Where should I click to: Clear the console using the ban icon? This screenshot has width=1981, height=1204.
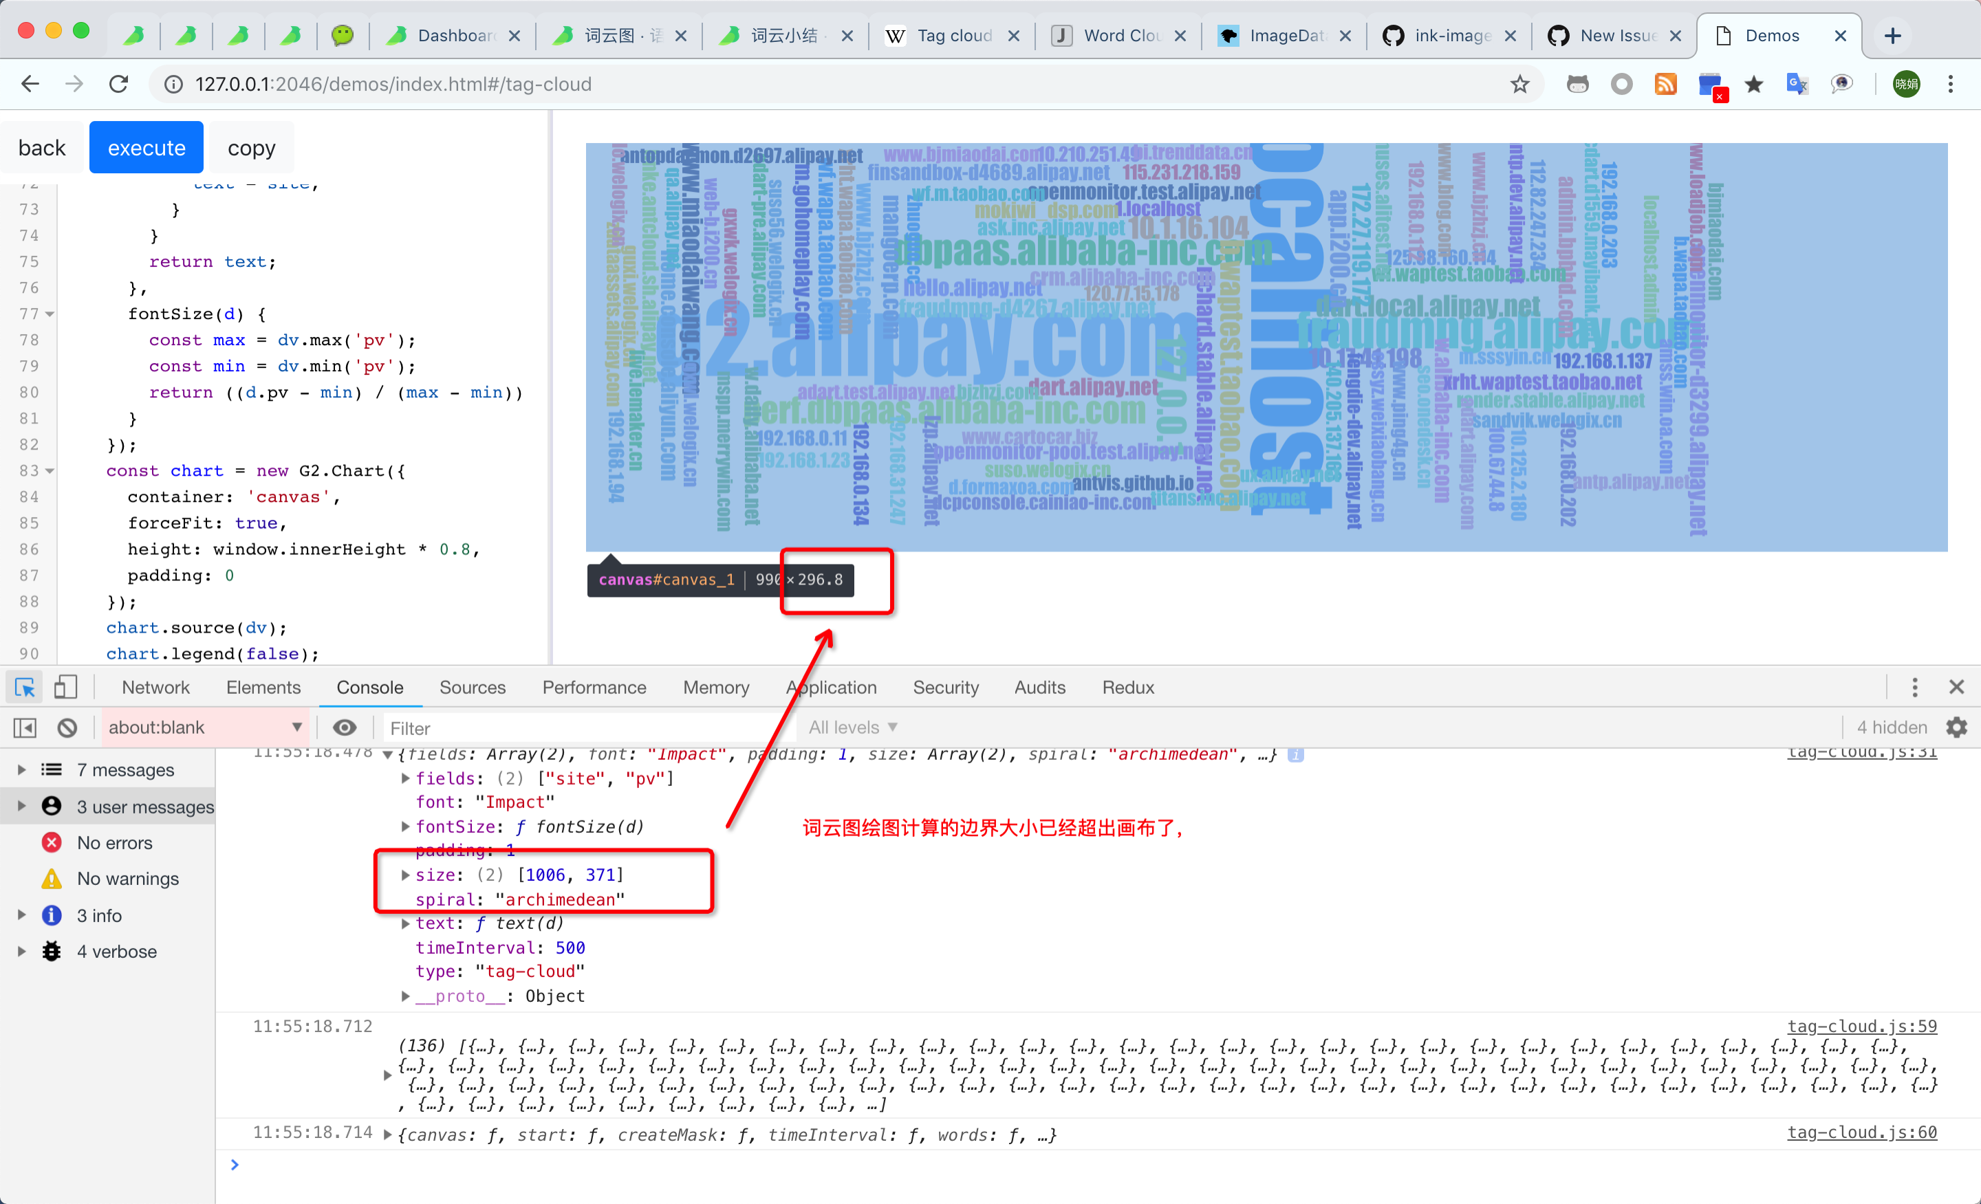pos(67,727)
